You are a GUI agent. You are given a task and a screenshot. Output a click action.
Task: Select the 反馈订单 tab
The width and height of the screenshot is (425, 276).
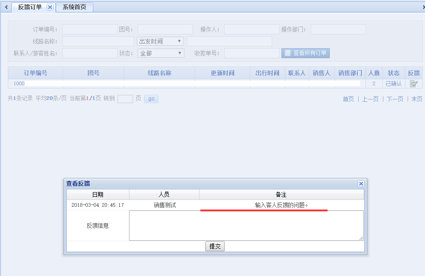pos(30,7)
